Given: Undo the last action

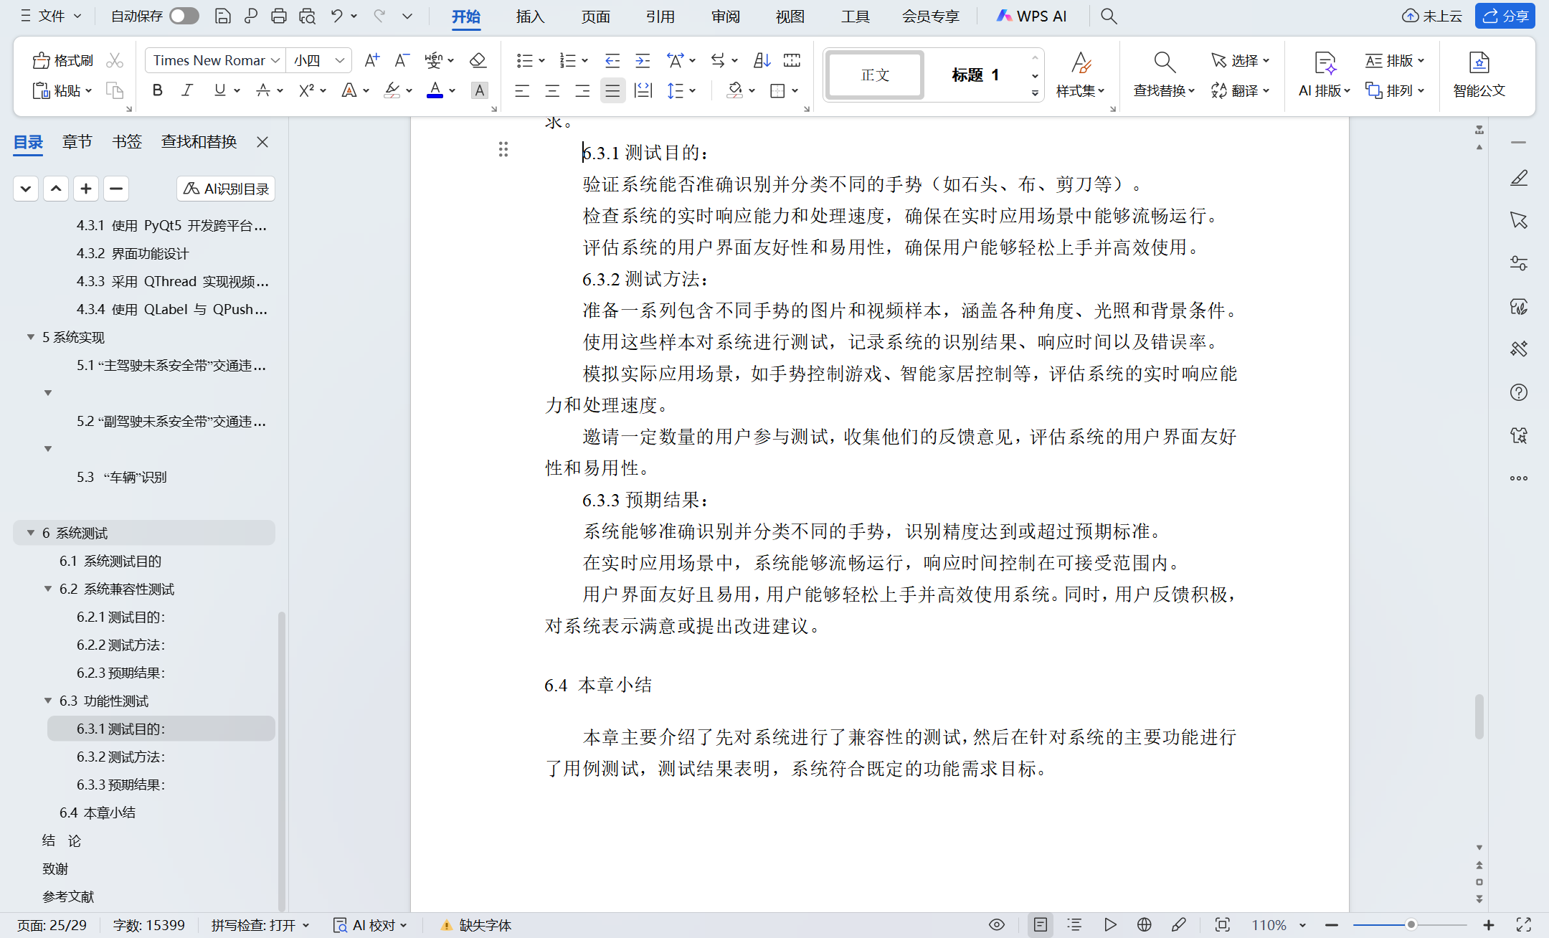Looking at the screenshot, I should click(x=336, y=16).
